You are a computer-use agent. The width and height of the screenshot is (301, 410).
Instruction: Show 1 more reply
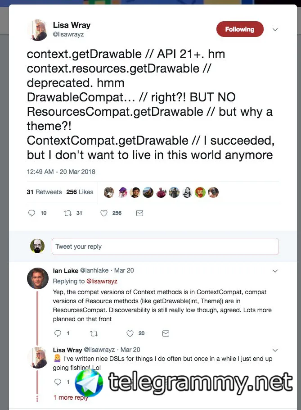click(x=71, y=397)
